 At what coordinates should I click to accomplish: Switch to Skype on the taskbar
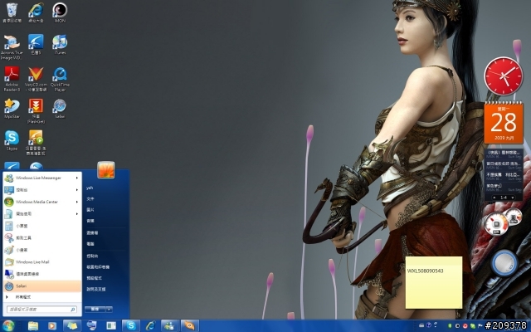(x=131, y=326)
